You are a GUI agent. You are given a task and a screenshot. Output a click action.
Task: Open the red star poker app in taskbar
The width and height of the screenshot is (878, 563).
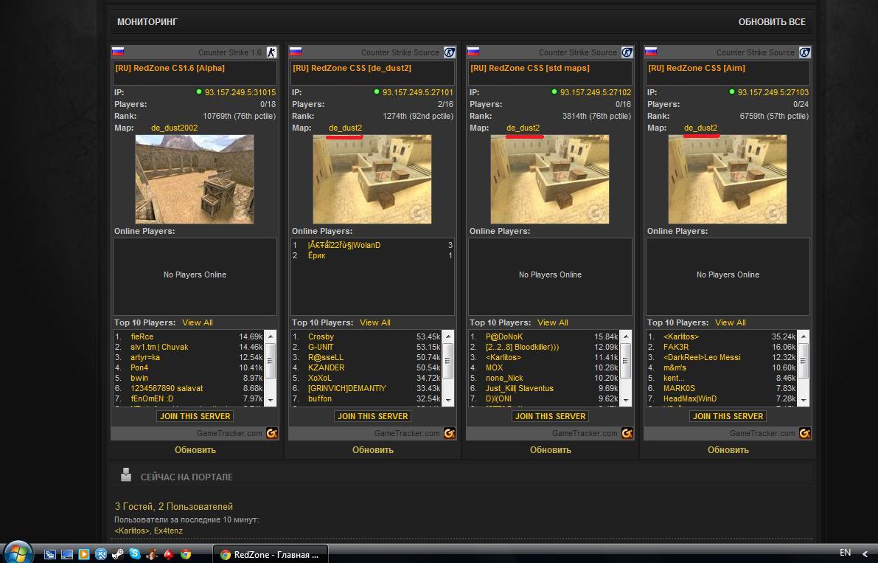click(169, 554)
